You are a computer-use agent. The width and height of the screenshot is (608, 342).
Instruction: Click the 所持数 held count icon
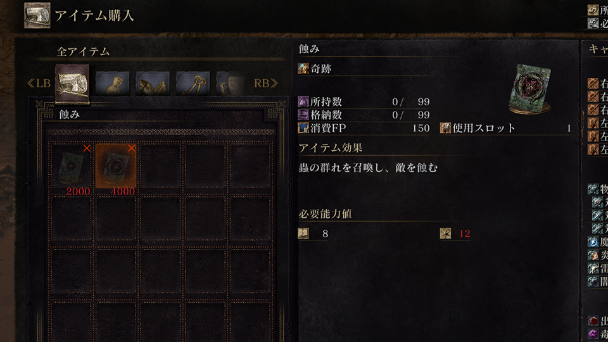pyautogui.click(x=303, y=101)
